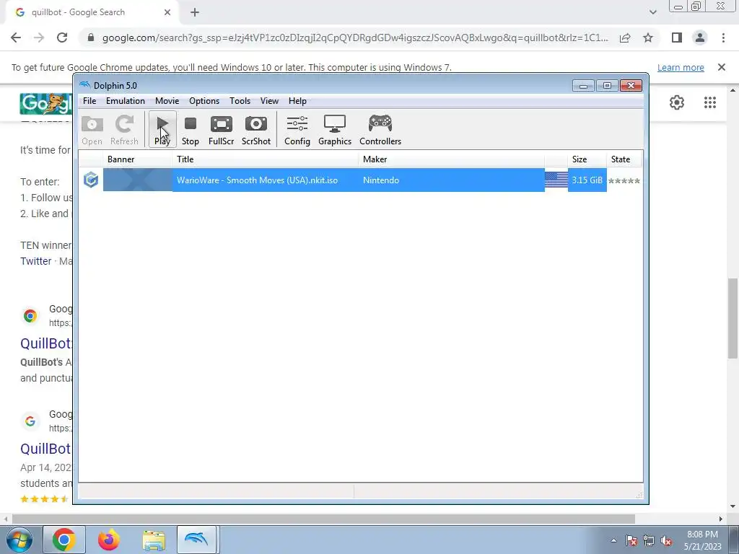Close the quillbot Google Search tab
Screen dimensions: 739x554
coord(167,13)
